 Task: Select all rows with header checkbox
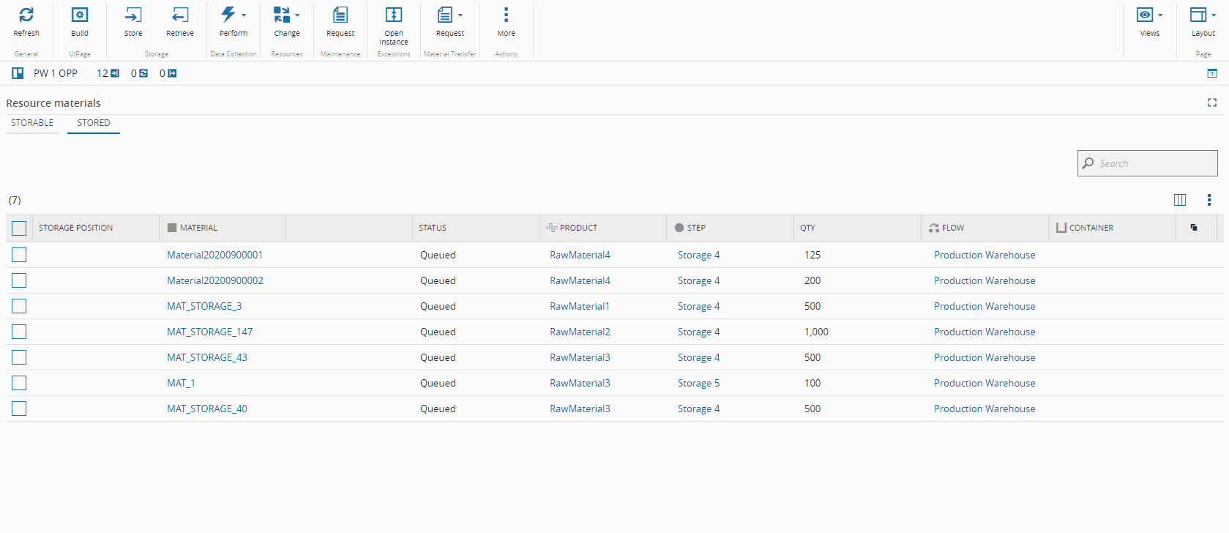[19, 228]
